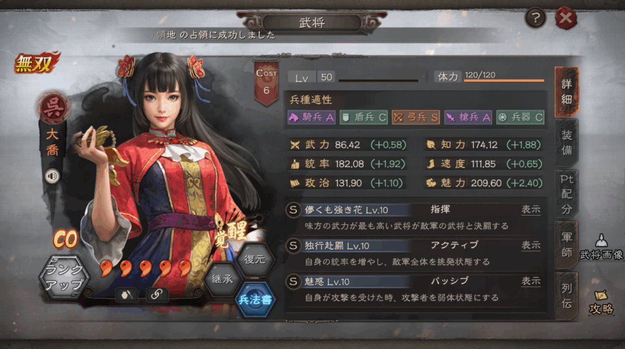Show details for 魅惑 skill
Viewport: 625px width, 349px height.
531,281
